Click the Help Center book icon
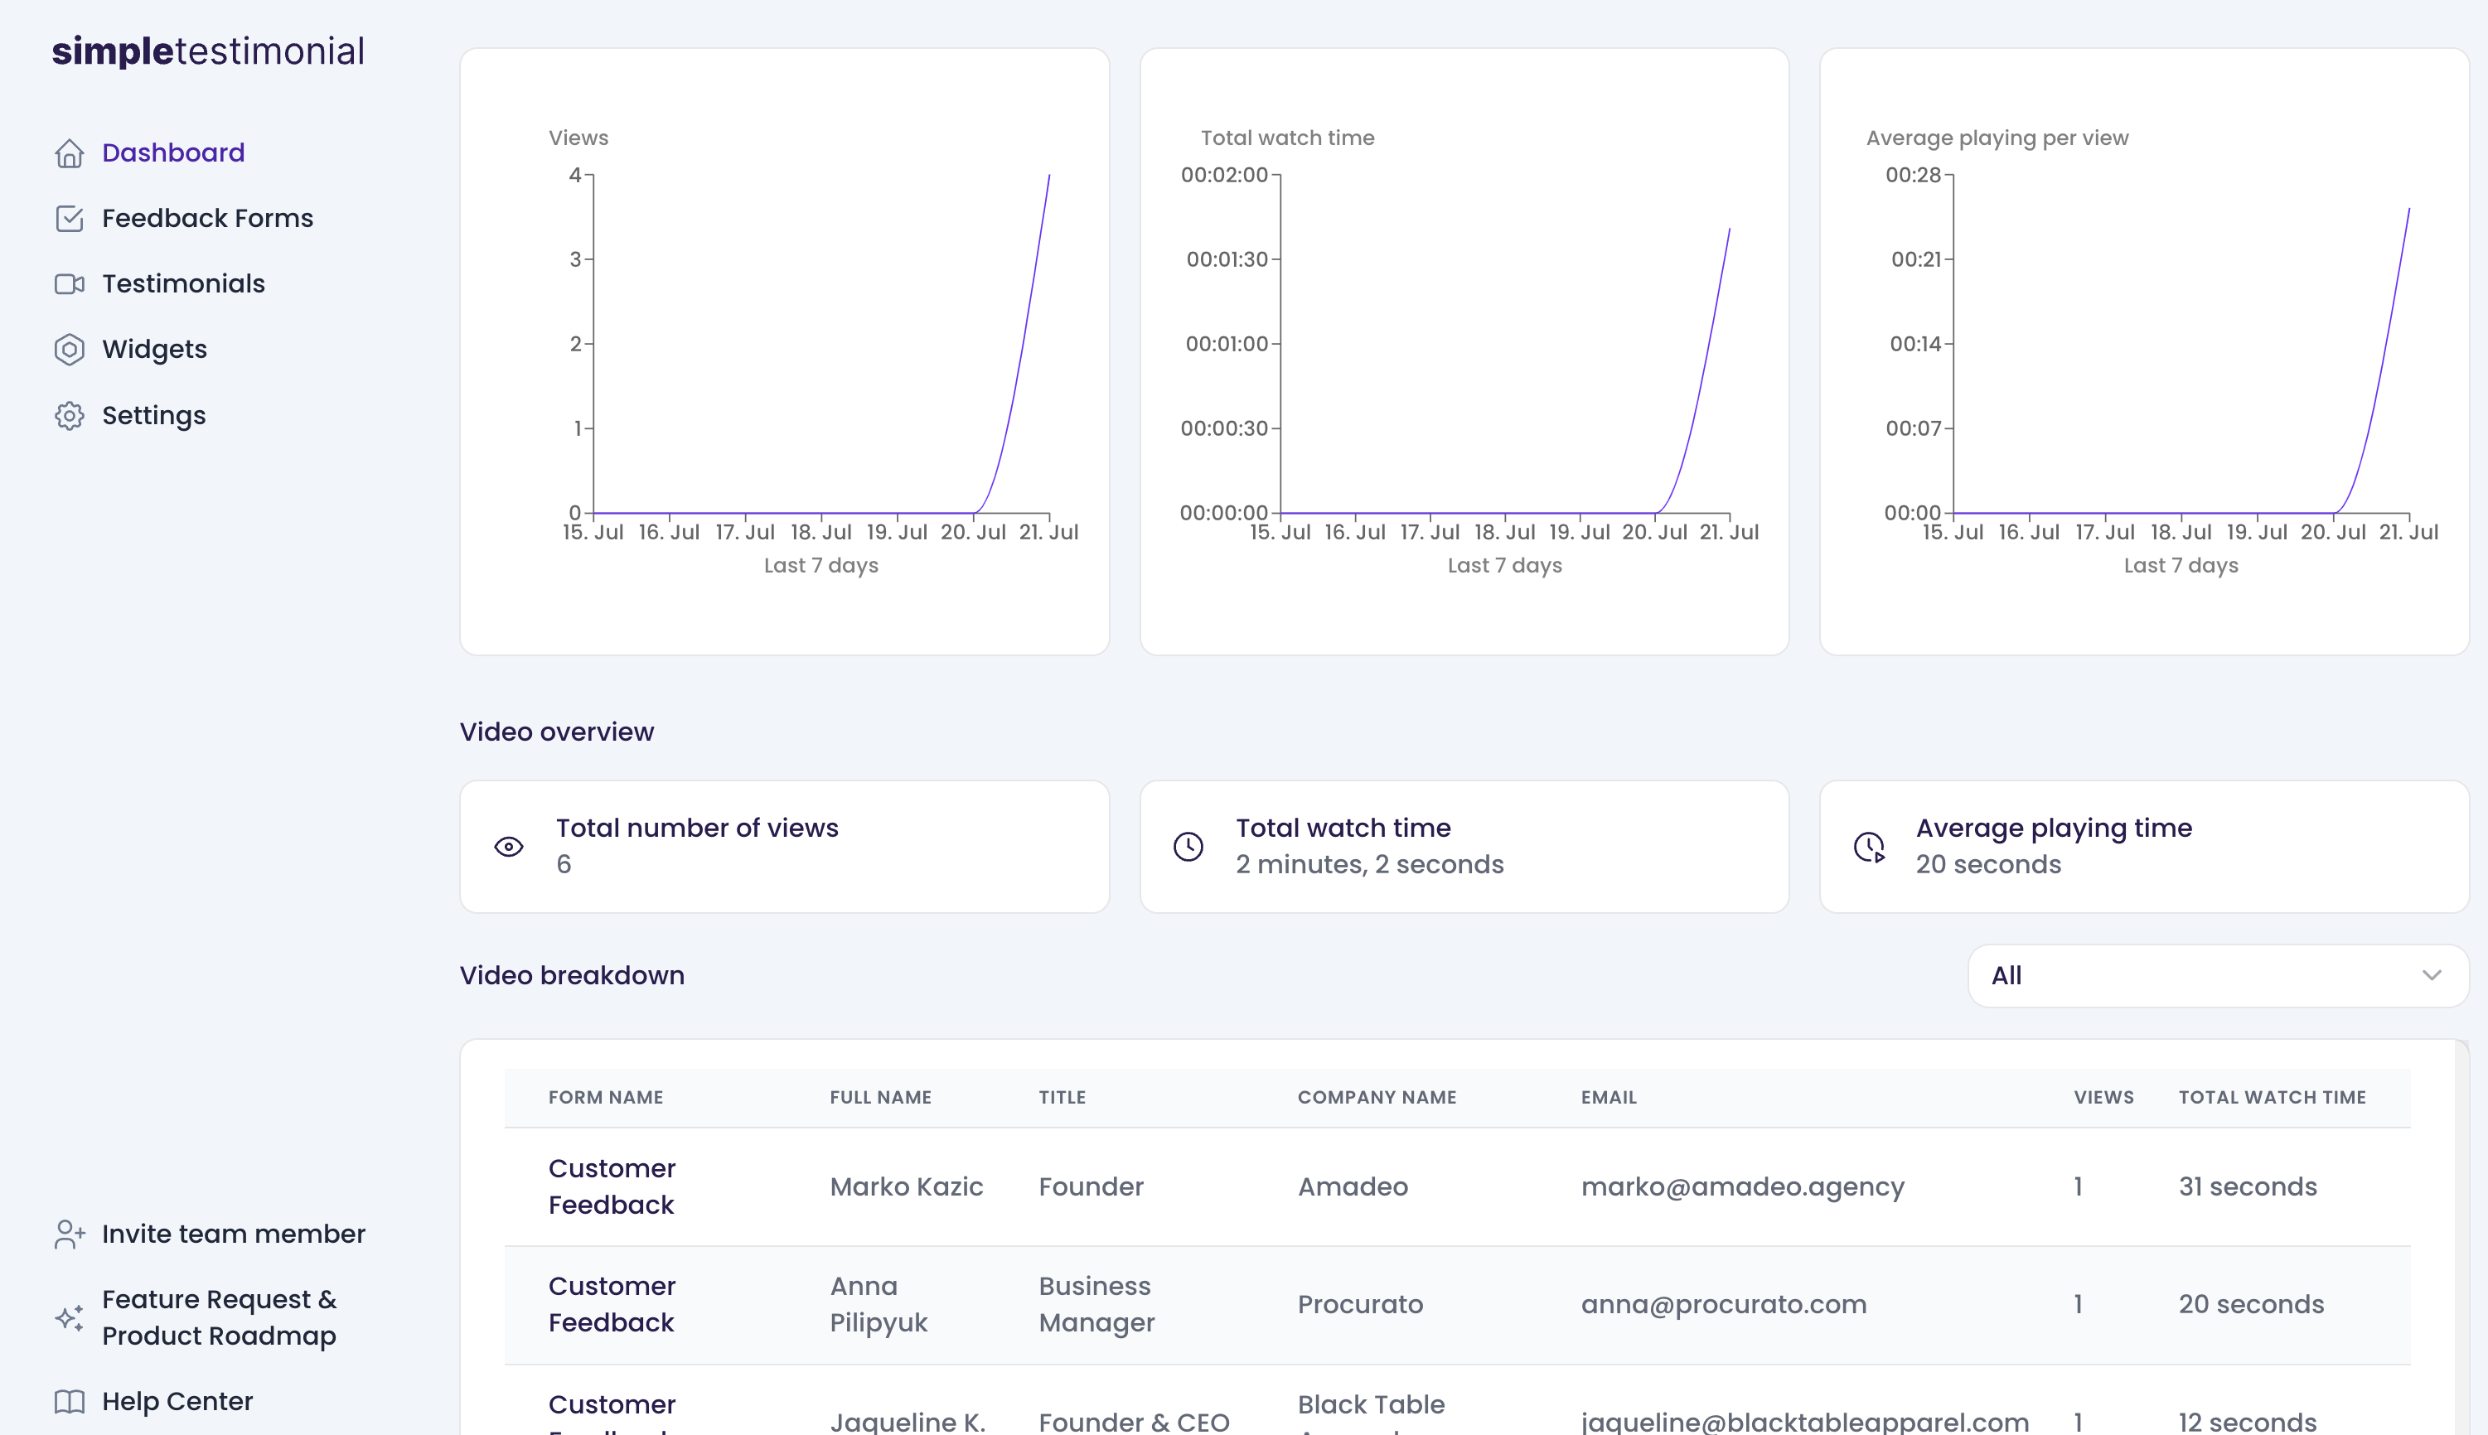The image size is (2488, 1435). (69, 1402)
